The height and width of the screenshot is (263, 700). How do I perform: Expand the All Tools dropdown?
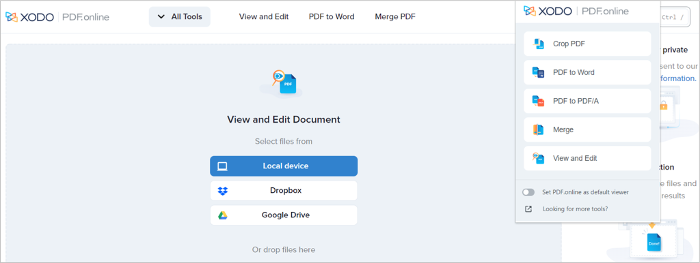tap(180, 17)
